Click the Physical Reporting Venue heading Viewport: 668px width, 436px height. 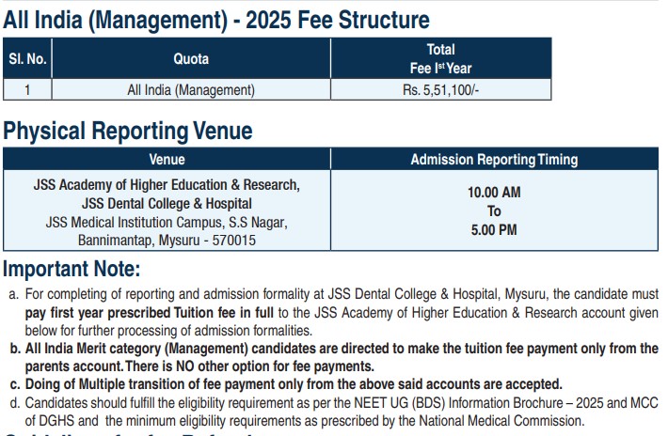click(141, 131)
